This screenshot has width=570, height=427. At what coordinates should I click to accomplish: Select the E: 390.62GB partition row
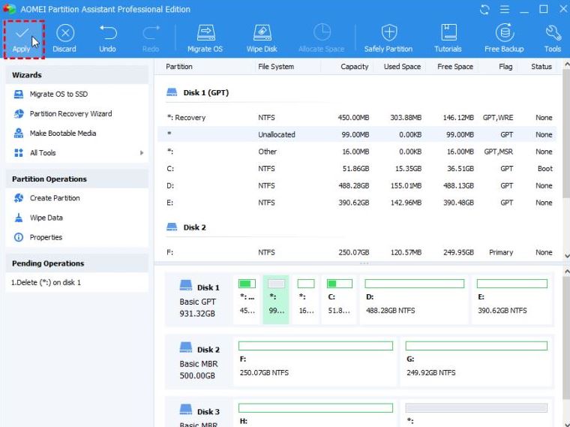coord(357,203)
